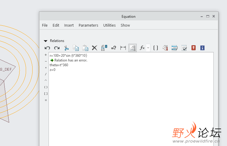Minimize the Equation window
The image size is (227, 146).
pyautogui.click(x=202, y=17)
